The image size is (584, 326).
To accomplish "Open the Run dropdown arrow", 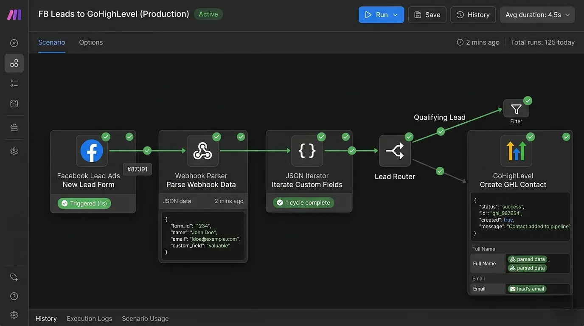I will [x=396, y=15].
